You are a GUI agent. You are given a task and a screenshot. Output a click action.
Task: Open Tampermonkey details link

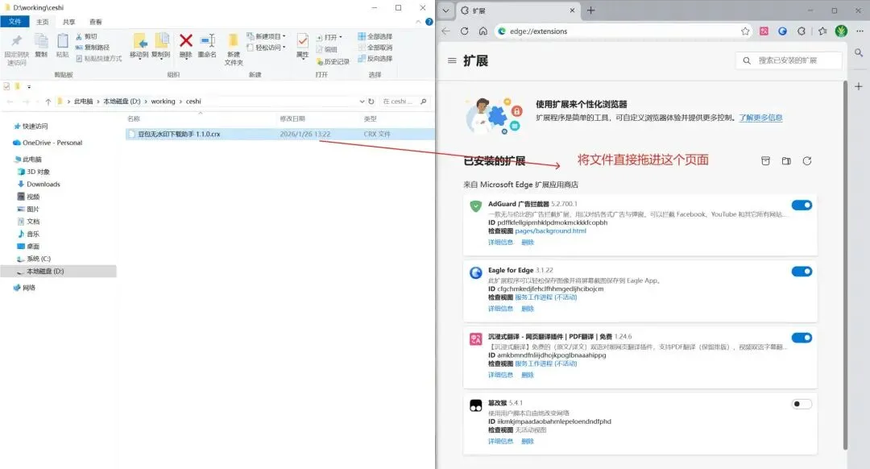coord(500,442)
